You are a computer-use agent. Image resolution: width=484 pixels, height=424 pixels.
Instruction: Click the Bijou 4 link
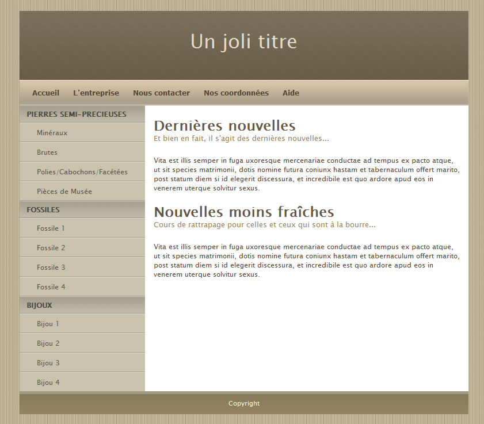(x=82, y=383)
